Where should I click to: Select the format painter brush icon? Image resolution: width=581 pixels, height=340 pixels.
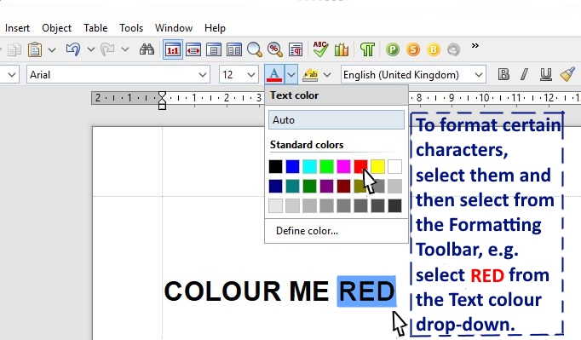pyautogui.click(x=567, y=74)
